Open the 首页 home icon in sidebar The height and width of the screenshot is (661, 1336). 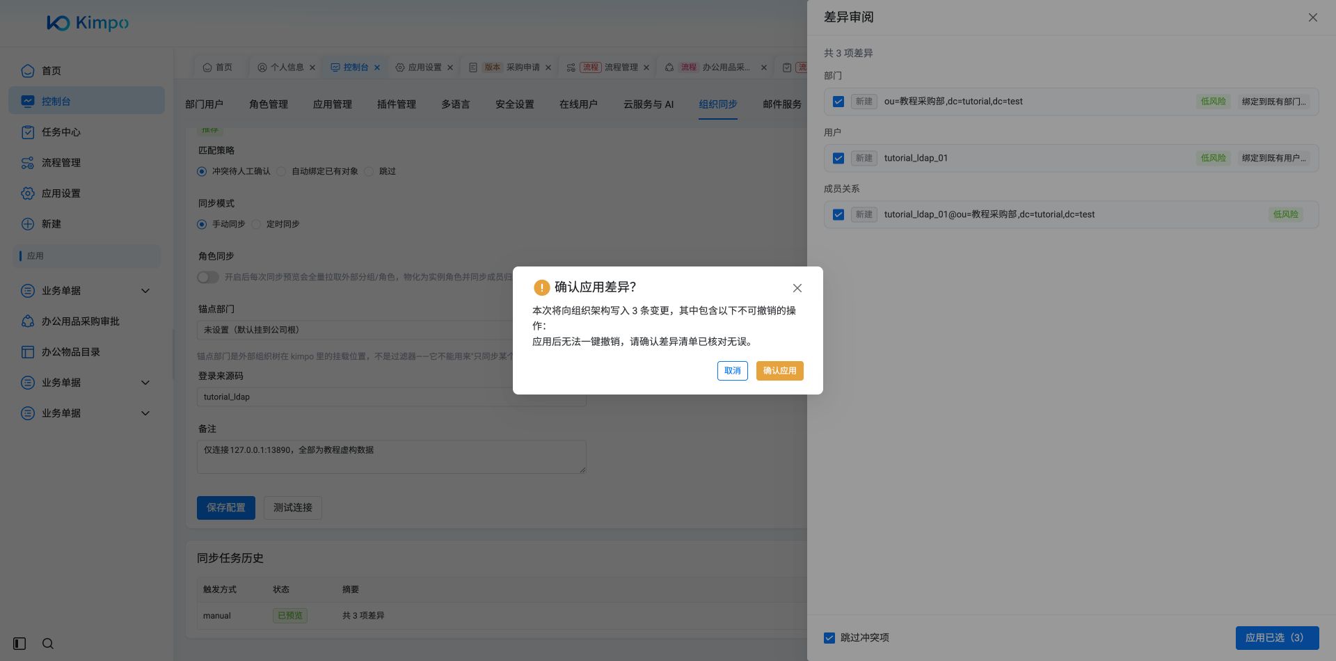coord(28,71)
